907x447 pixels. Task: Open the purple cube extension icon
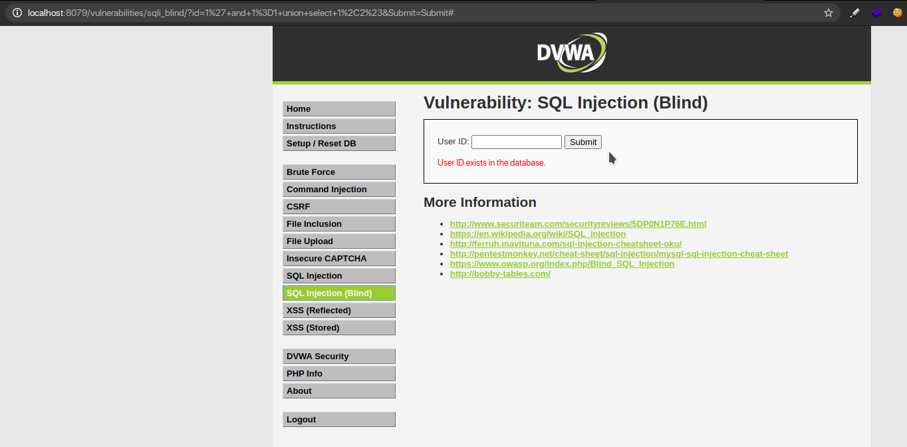pos(876,13)
